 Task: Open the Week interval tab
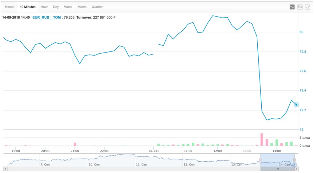point(68,7)
